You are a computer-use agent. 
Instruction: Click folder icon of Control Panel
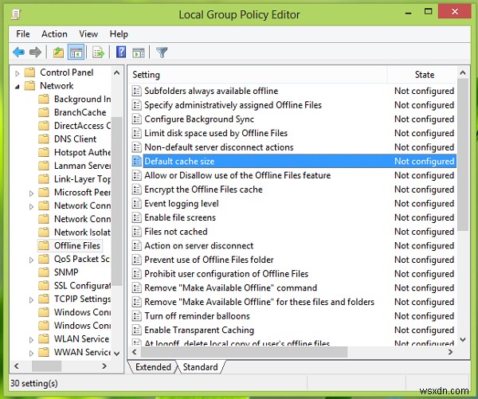[30, 72]
